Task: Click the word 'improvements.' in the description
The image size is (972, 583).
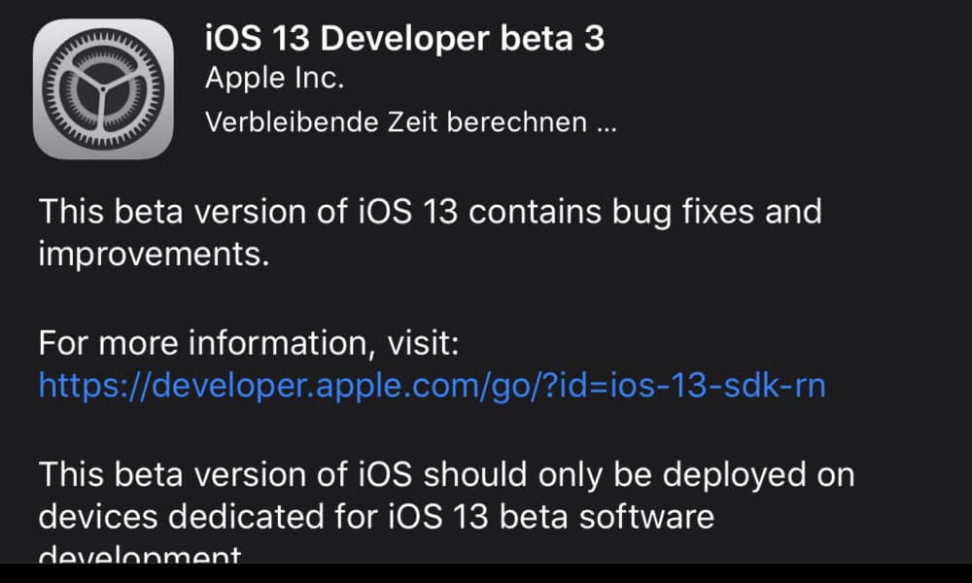Action: [x=155, y=255]
